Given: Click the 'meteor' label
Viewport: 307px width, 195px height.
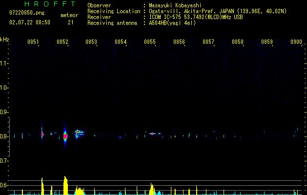Looking at the screenshot, I should coord(69,15).
